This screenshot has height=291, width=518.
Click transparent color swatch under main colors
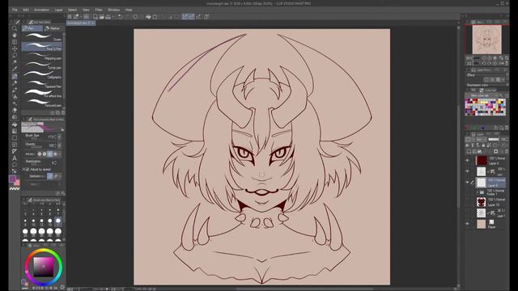[15, 188]
